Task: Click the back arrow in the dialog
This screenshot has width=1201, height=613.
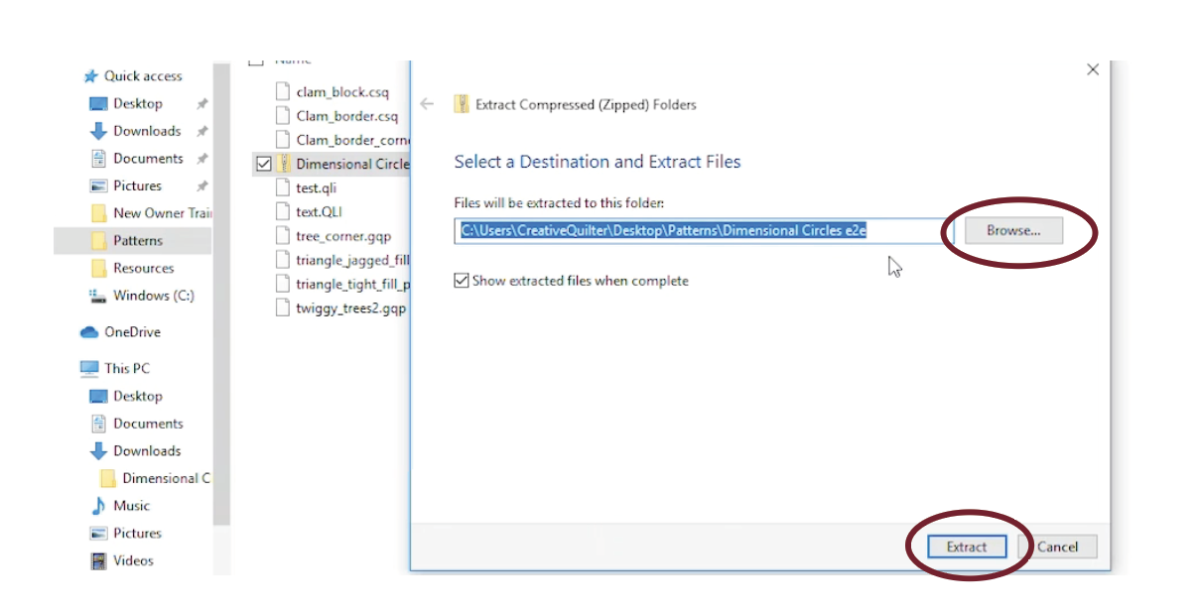Action: [x=427, y=103]
